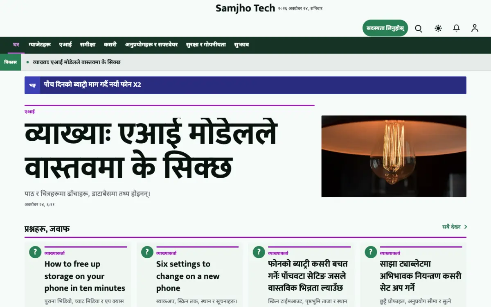491x307 pixels.
Task: Click question icon on साझा ट्याब्लेटमा card
Action: click(x=371, y=252)
